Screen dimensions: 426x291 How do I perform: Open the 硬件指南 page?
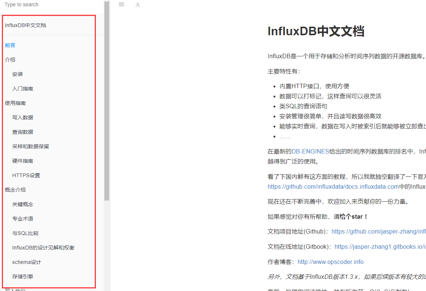coord(23,161)
